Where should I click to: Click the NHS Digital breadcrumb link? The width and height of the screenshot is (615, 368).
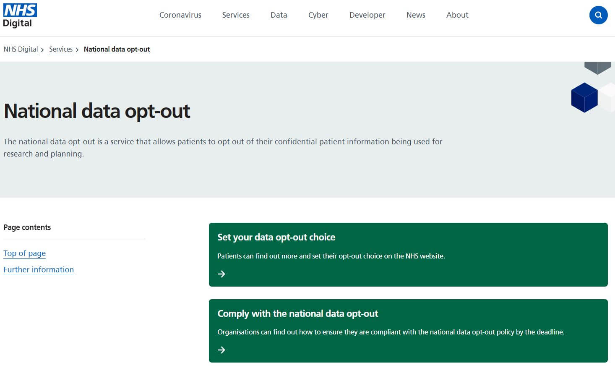click(21, 49)
